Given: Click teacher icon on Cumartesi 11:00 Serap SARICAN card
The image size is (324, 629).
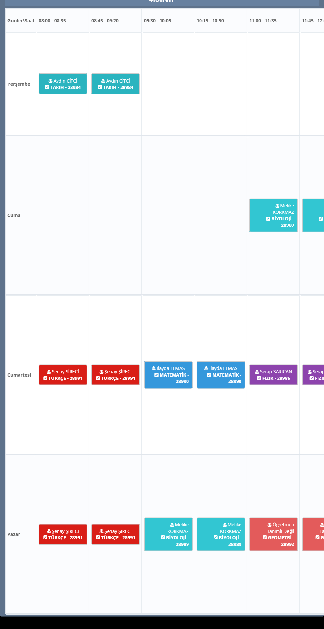Looking at the screenshot, I should 257,372.
